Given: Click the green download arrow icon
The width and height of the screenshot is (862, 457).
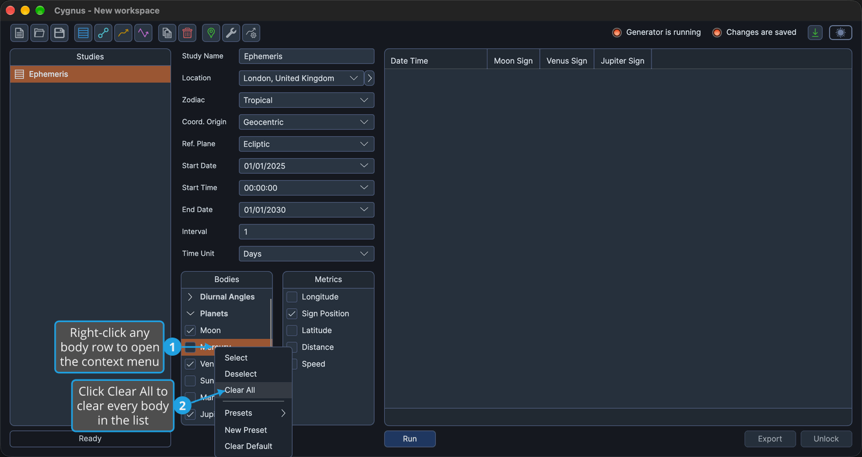Looking at the screenshot, I should point(816,33).
